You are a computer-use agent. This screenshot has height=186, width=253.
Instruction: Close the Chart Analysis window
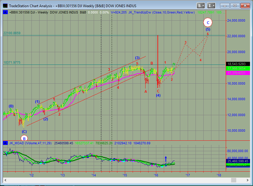(245, 6)
